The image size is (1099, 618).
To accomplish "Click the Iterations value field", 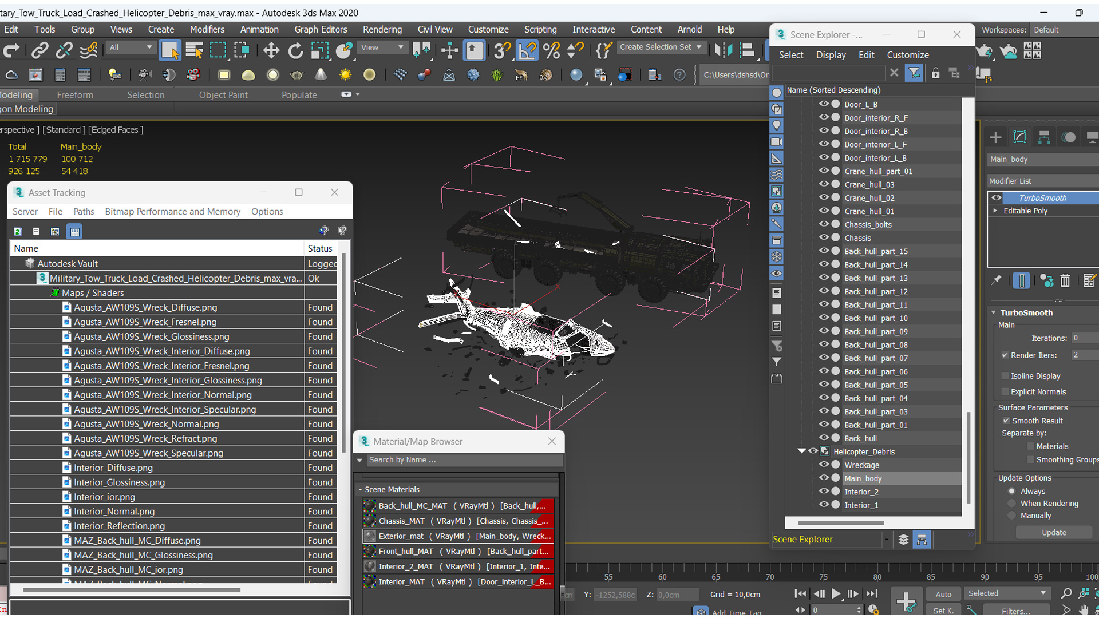I will 1085,338.
